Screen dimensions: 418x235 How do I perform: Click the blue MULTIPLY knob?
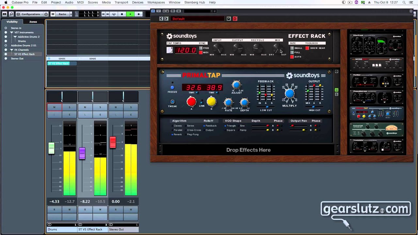(289, 94)
